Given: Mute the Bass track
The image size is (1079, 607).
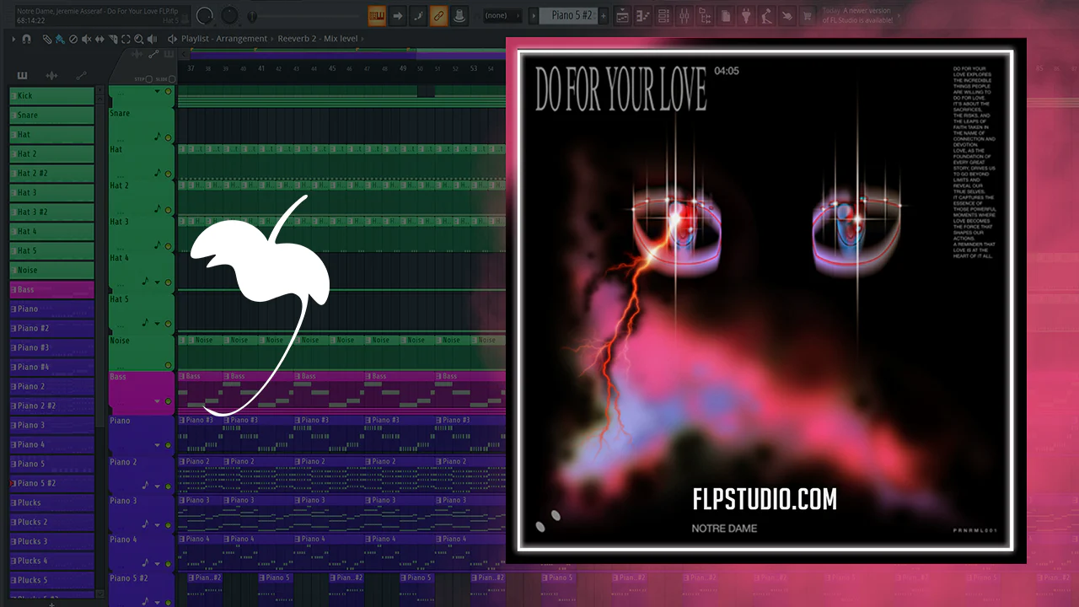Looking at the screenshot, I should click(168, 401).
